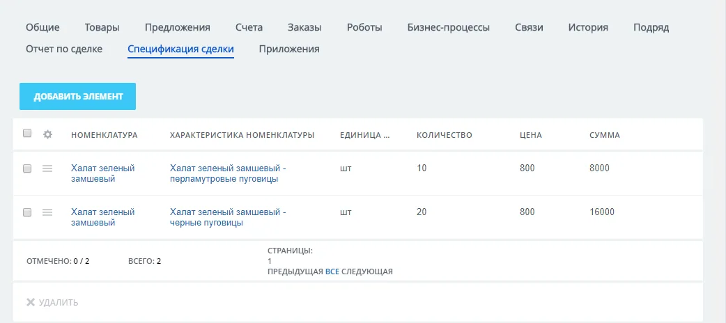The image size is (726, 323).
Task: Open the Роботы tab
Action: [x=364, y=27]
